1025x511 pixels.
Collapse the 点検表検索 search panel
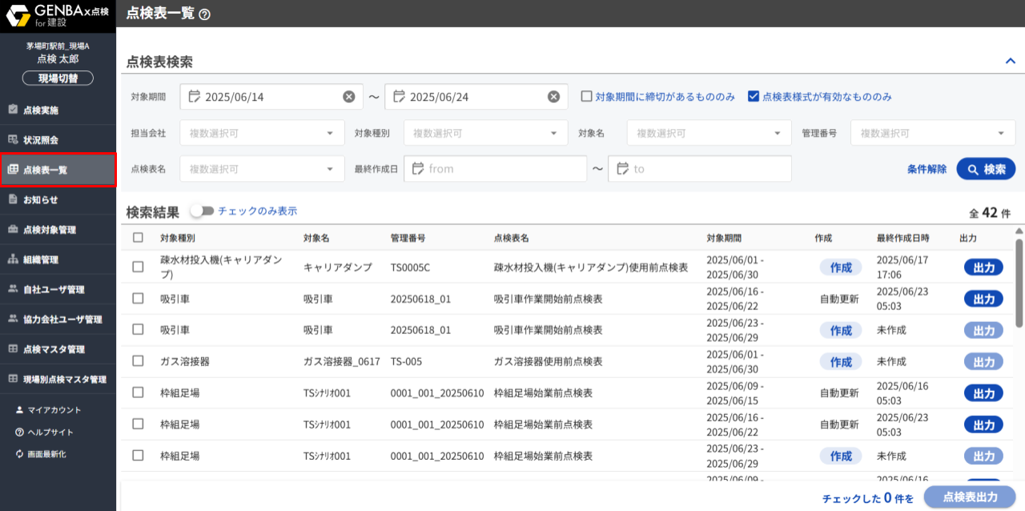(x=1009, y=61)
